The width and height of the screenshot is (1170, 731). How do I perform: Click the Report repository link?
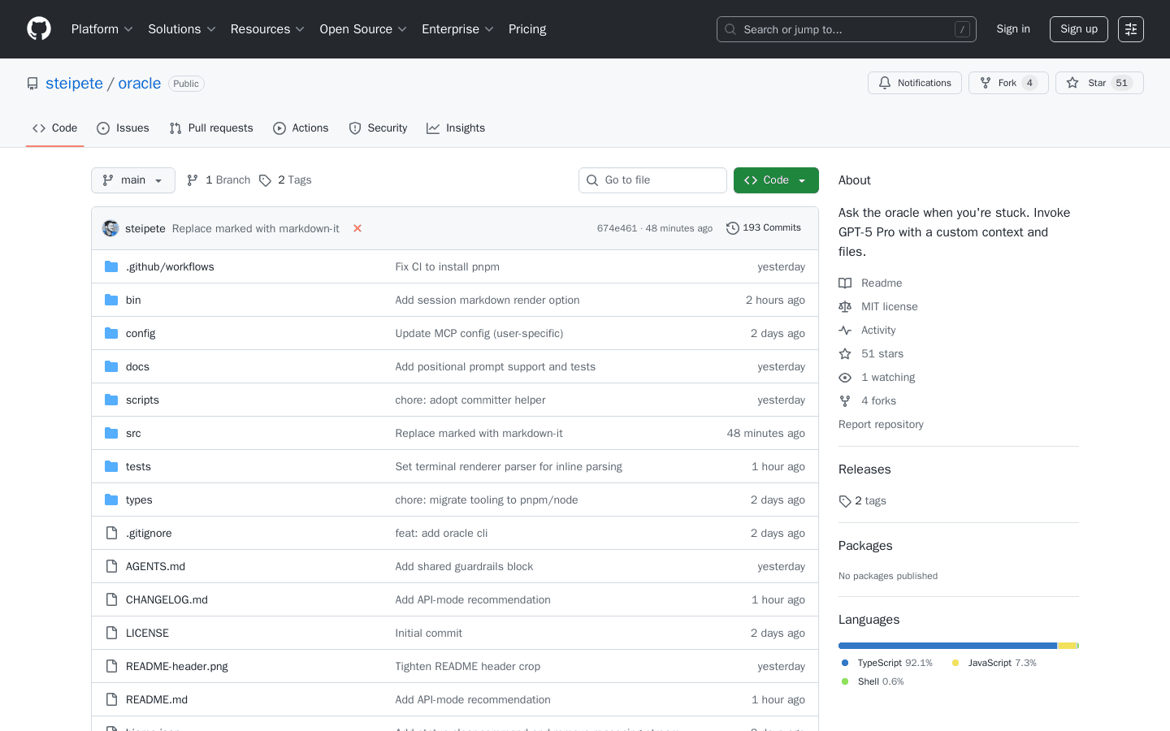(x=881, y=424)
